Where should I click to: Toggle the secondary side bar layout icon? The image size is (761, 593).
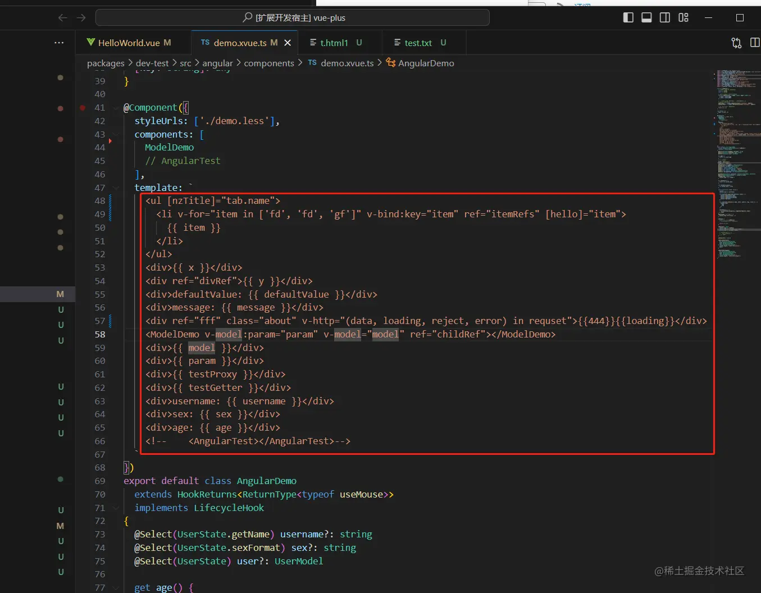665,18
